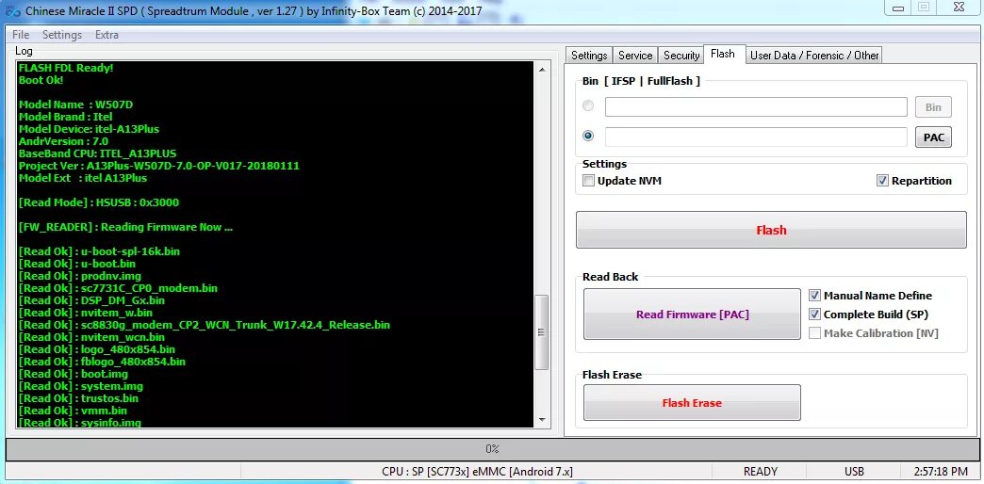Click the PAC file path field
Viewport: 984px width, 484px height.
(x=756, y=137)
